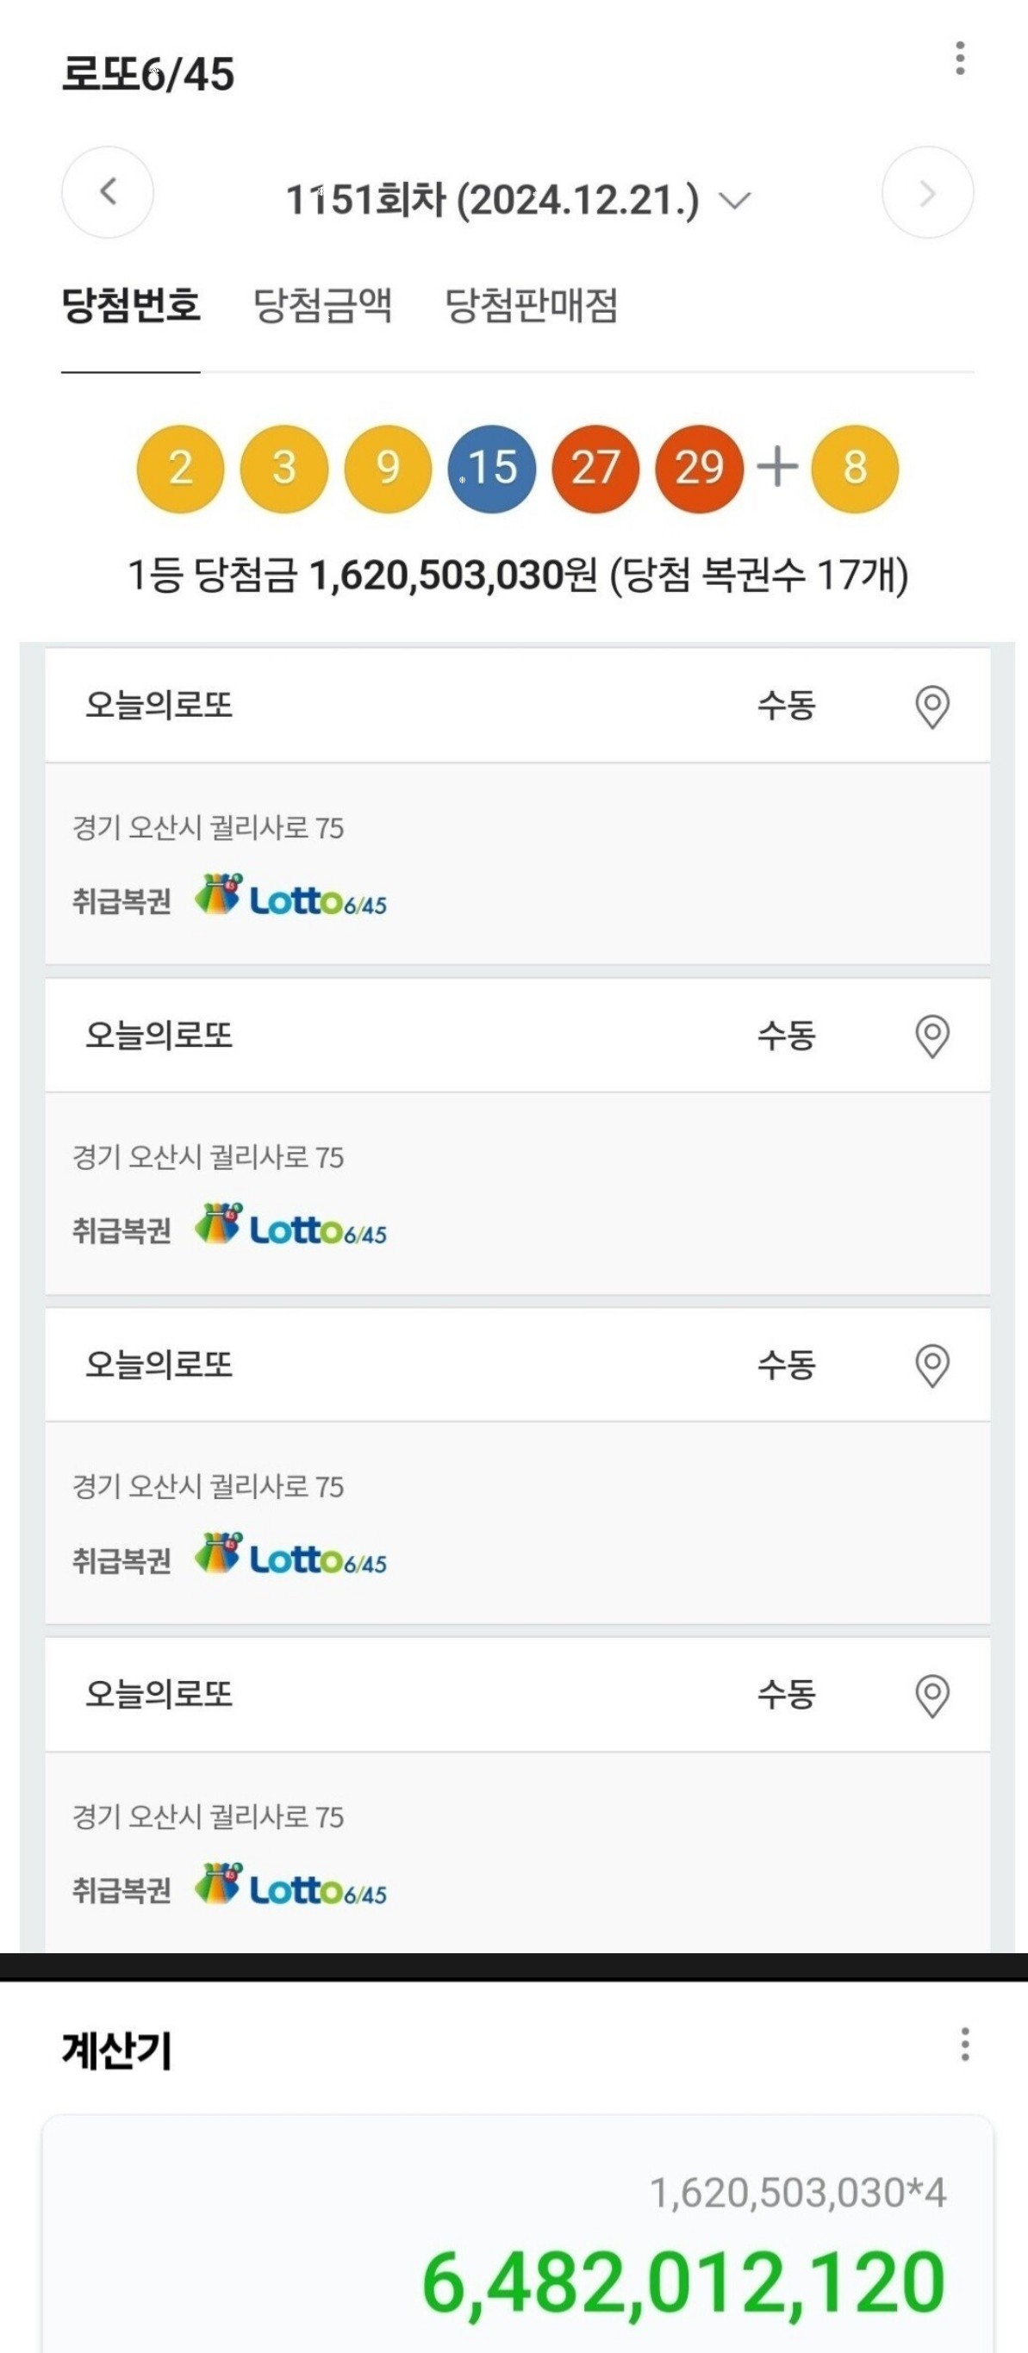Tap the blue number 15 ball
This screenshot has width=1028, height=2353.
492,469
